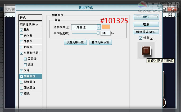Screen dimensions: 181x112
Task: Toggle the 斜面和浮雕 checkbox
Action: pos(21,53)
